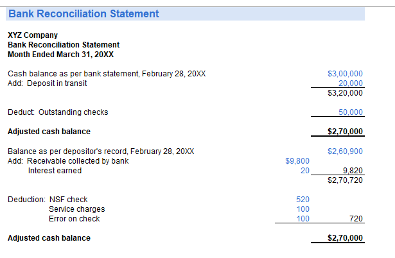Click the $2,70,720 subtotal cell
395x258 pixels.
click(x=345, y=180)
